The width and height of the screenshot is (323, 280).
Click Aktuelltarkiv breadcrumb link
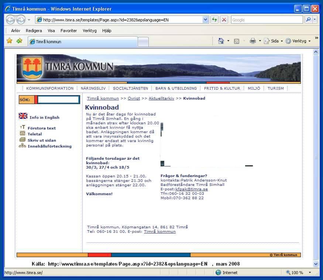tap(161, 98)
